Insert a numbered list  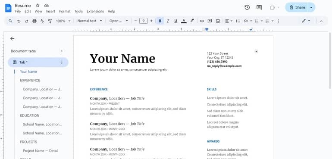pyautogui.click(x=267, y=21)
